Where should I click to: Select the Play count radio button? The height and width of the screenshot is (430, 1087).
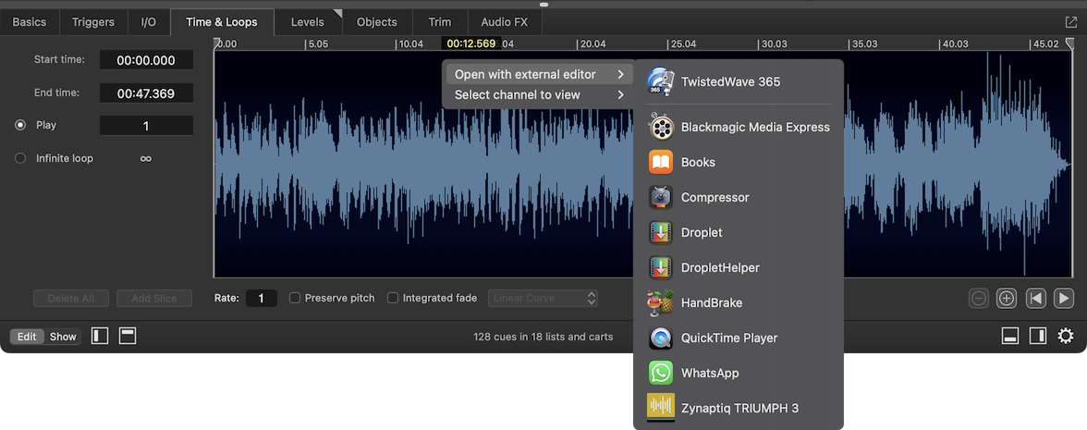pos(20,126)
